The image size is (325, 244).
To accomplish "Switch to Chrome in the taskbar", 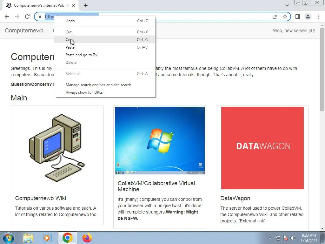I will coord(67,238).
